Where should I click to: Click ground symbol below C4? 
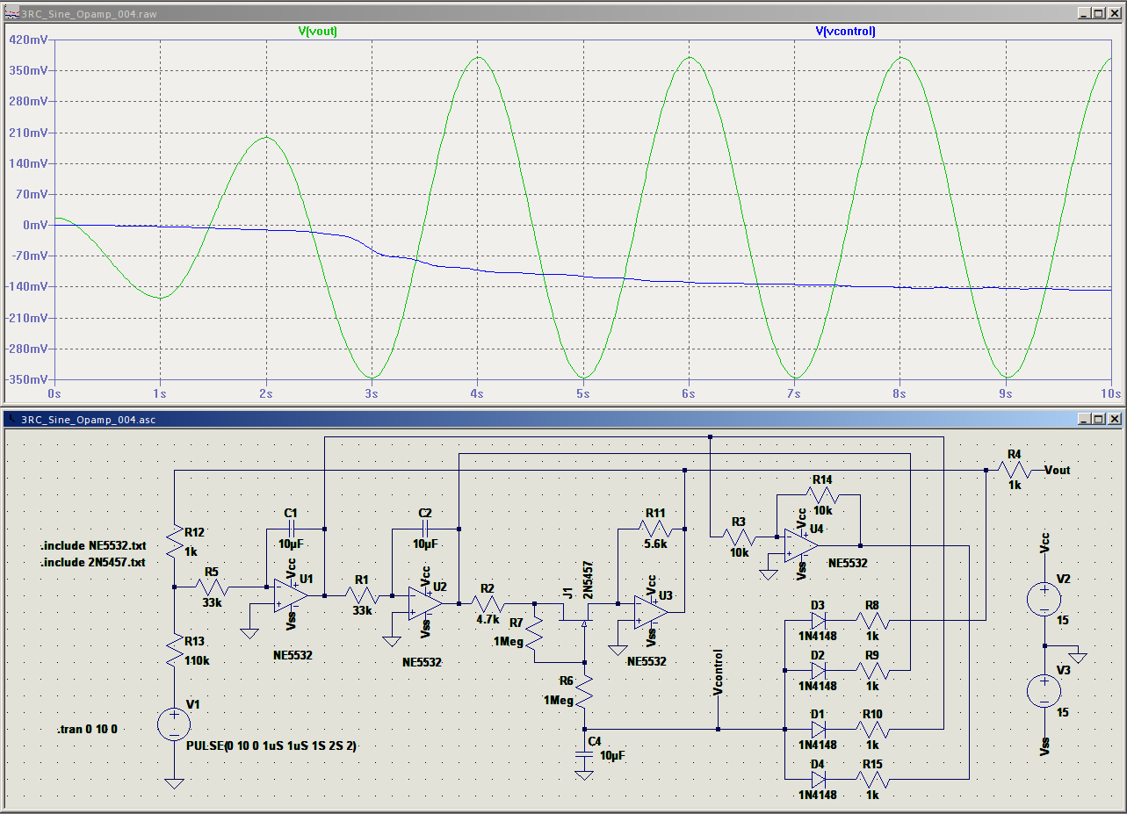pyautogui.click(x=584, y=775)
